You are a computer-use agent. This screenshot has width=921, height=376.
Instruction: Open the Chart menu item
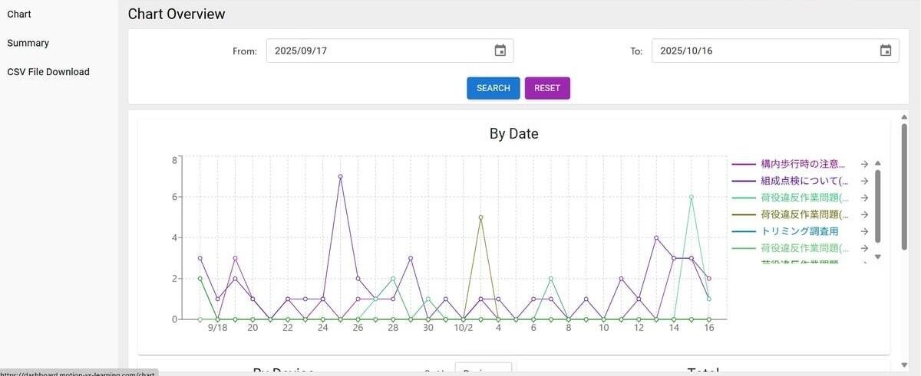click(19, 15)
